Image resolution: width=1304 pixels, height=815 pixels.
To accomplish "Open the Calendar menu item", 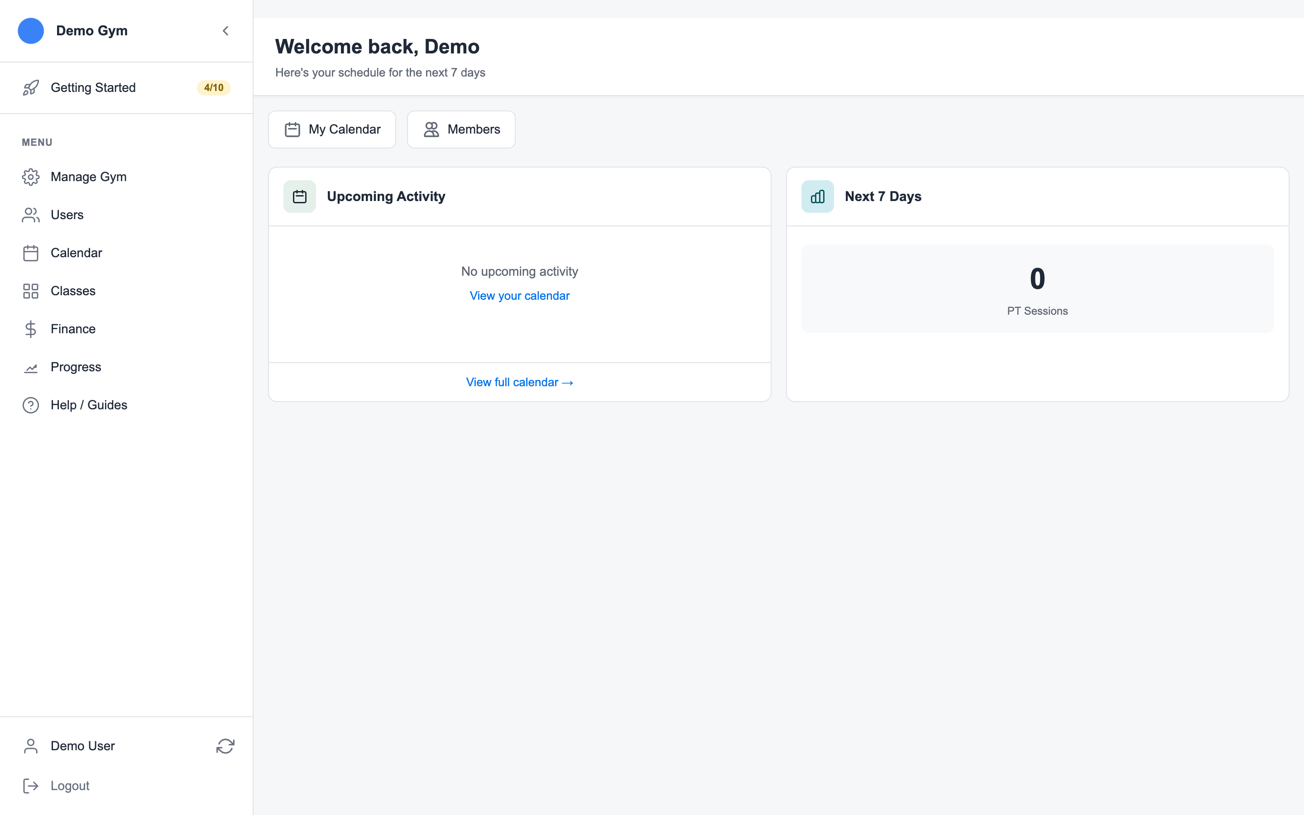I will pos(126,253).
